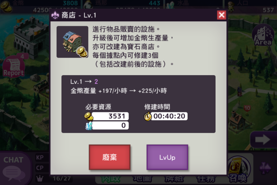Click the stopwatch build time icon
This screenshot has height=185, width=277.
(148, 116)
